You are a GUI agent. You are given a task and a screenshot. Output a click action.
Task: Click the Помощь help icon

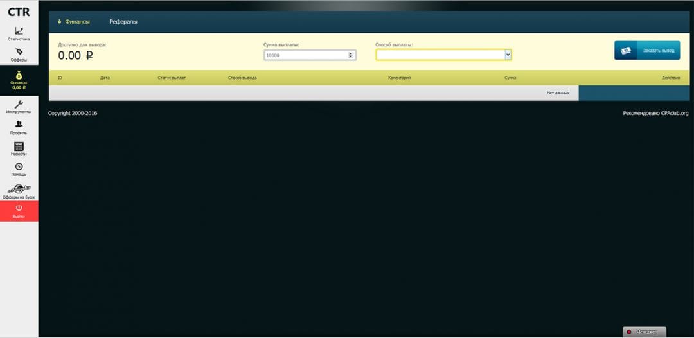19,166
